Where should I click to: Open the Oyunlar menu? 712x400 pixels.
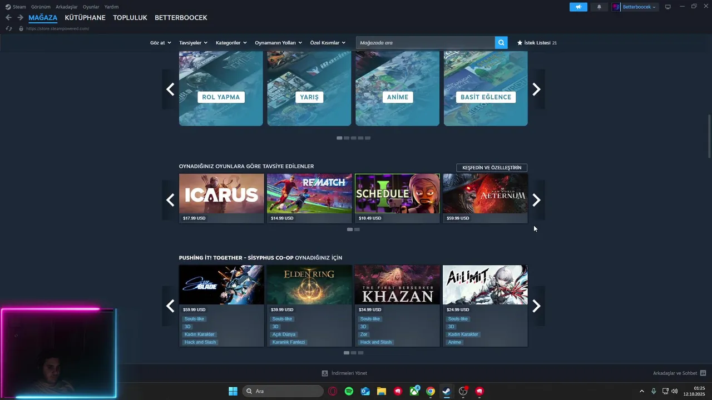click(91, 7)
